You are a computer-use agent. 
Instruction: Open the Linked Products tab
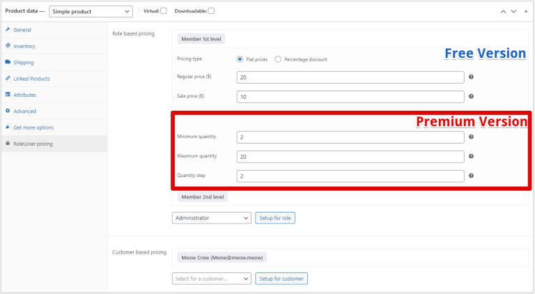coord(54,79)
